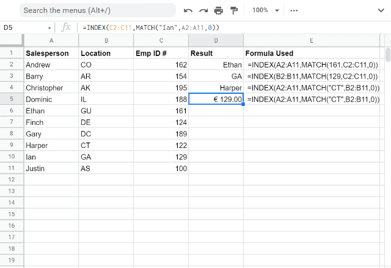Click the vertical scrollbar thumb
The image size is (391, 268).
tap(388, 55)
